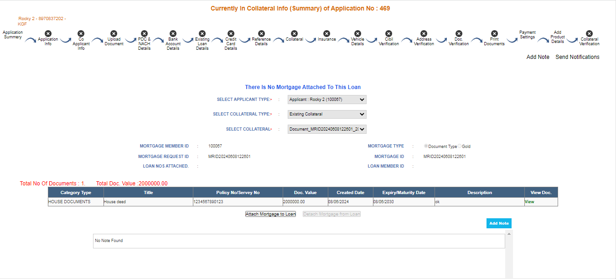Click the Application Info step icon
The image size is (616, 279).
pyautogui.click(x=48, y=33)
